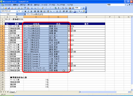Screen dimensions: 133x96
Task: Sort ascending with the A-Z icon
Action: pos(63,8)
